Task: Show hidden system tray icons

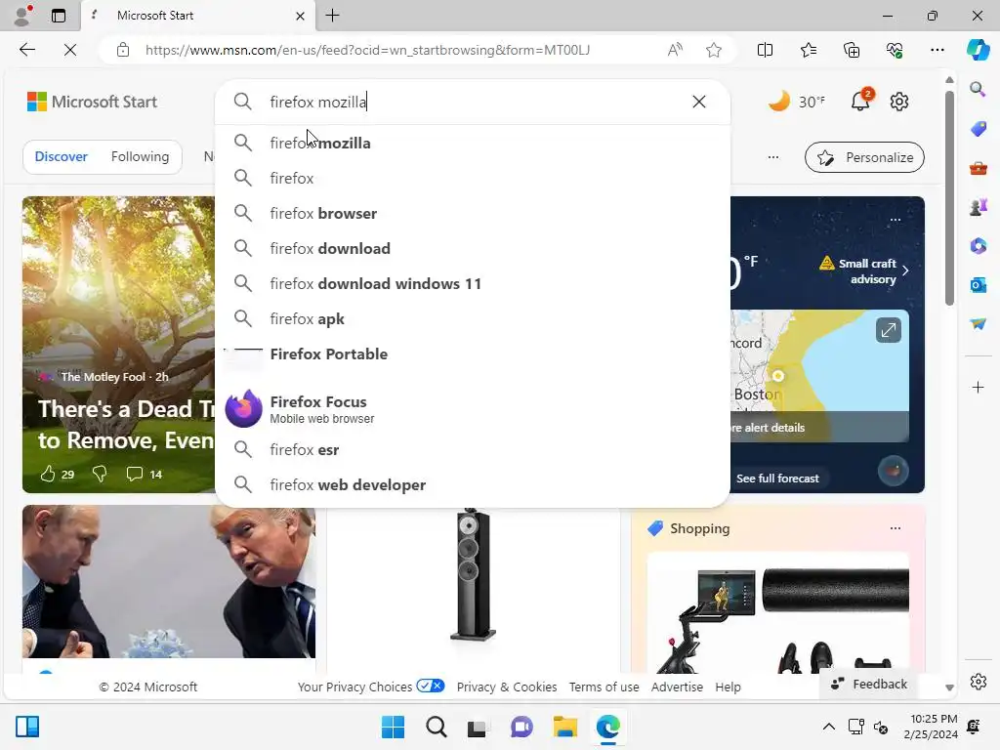Action: coord(828,726)
